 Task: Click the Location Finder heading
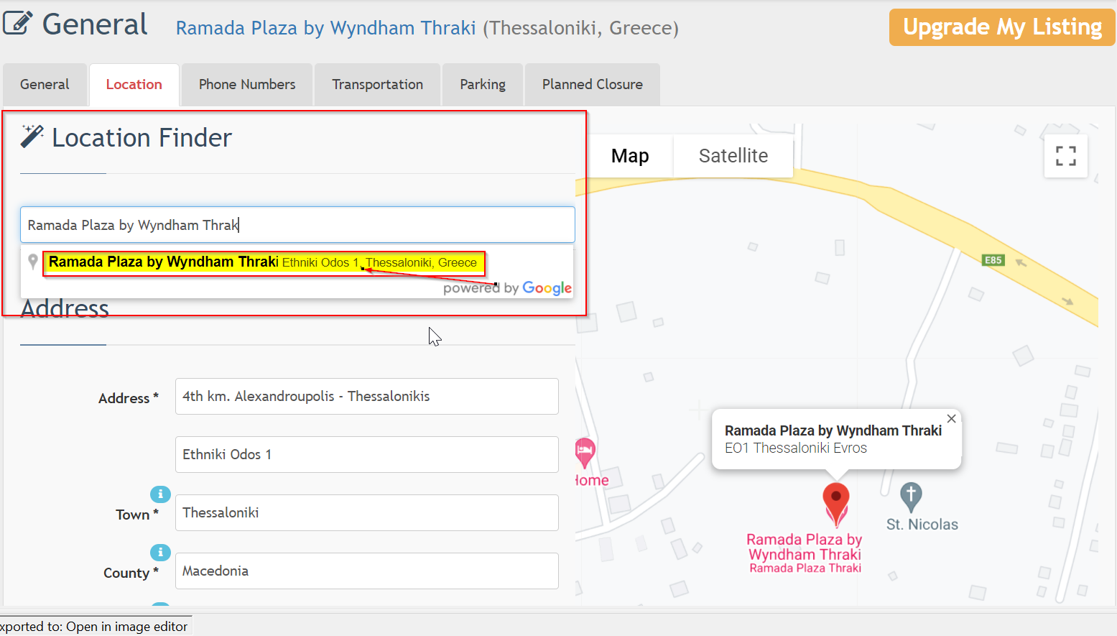[142, 137]
